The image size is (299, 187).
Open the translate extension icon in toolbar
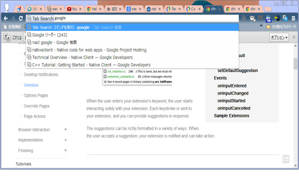(285, 18)
